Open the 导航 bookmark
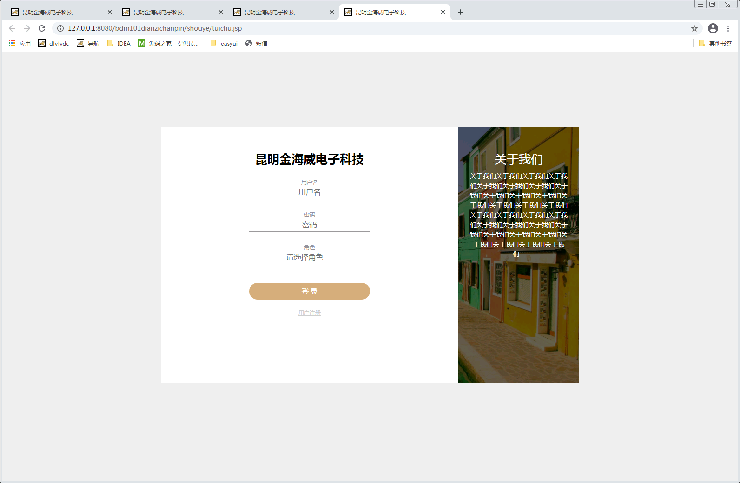Screen dimensions: 740x483 (88, 43)
